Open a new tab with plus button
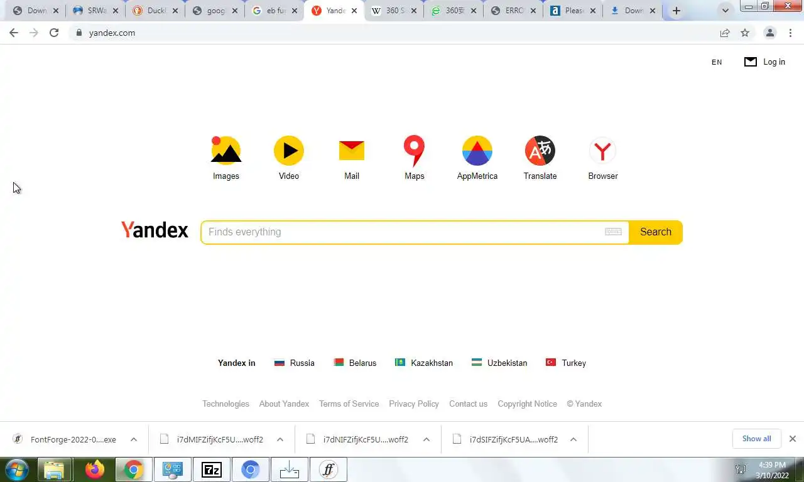The image size is (804, 482). click(x=676, y=11)
